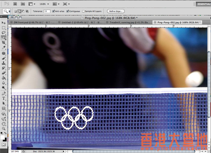Select the Clone Stamp tool
This screenshot has height=153, width=211.
tap(4, 63)
